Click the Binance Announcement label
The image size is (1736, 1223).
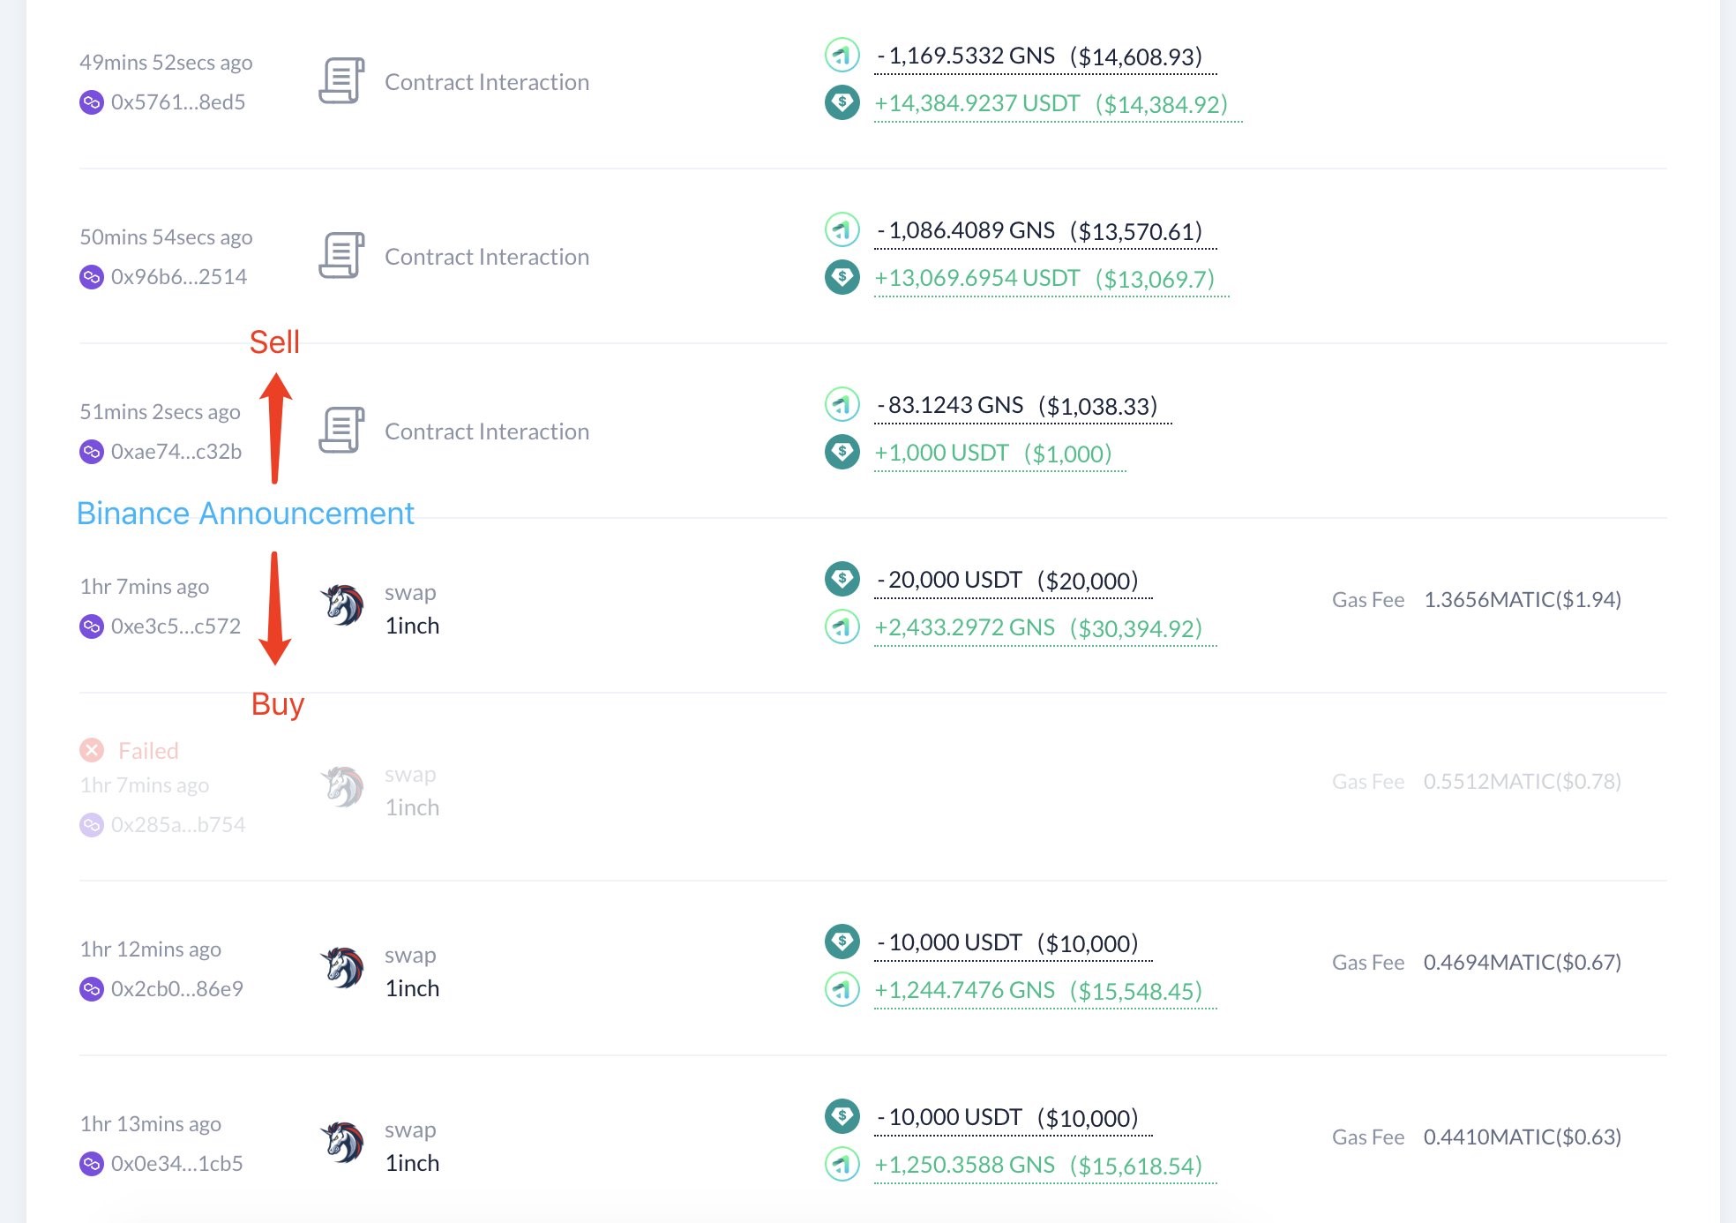tap(246, 513)
